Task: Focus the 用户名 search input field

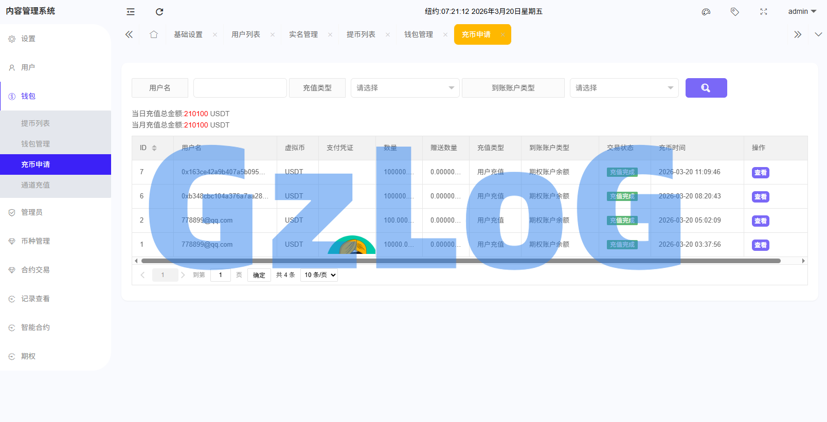Action: [x=240, y=88]
